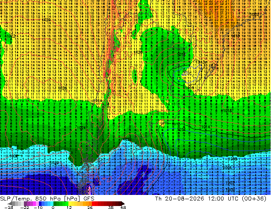271x209 pixels.
Task: Select the cyan swatch just before value 0
Action: tap(52, 203)
